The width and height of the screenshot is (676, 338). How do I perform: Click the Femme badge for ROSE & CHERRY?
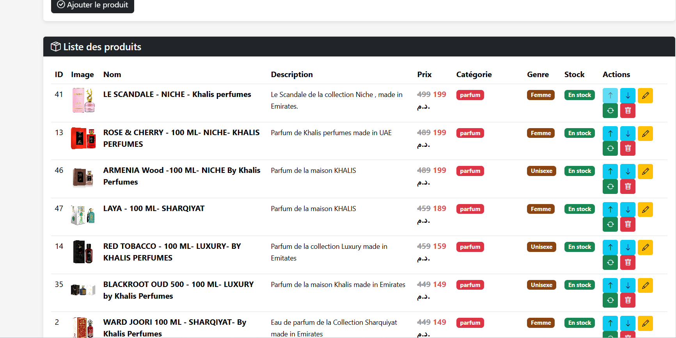[x=541, y=133]
